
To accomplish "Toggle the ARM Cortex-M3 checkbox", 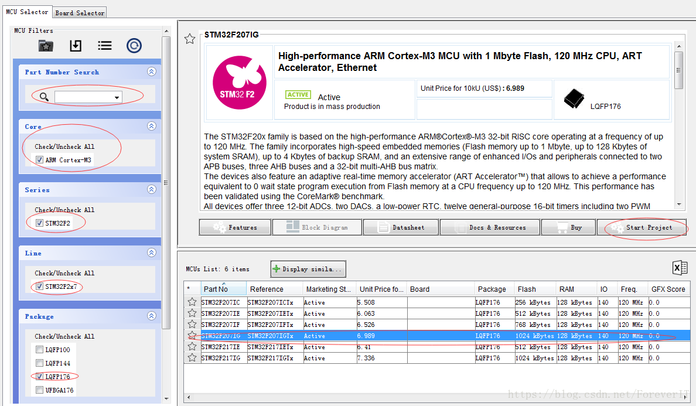I will 39,160.
